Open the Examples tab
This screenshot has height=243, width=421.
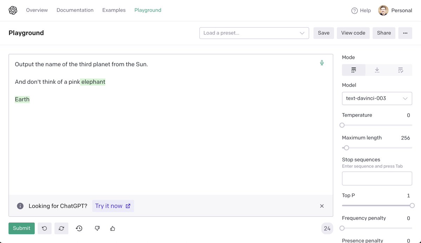[x=114, y=10]
